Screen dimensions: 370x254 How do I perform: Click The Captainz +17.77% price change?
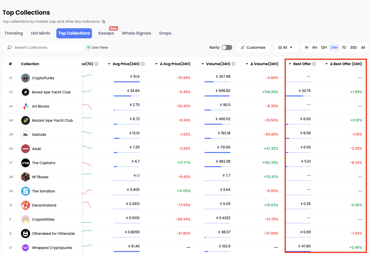coord(184,163)
